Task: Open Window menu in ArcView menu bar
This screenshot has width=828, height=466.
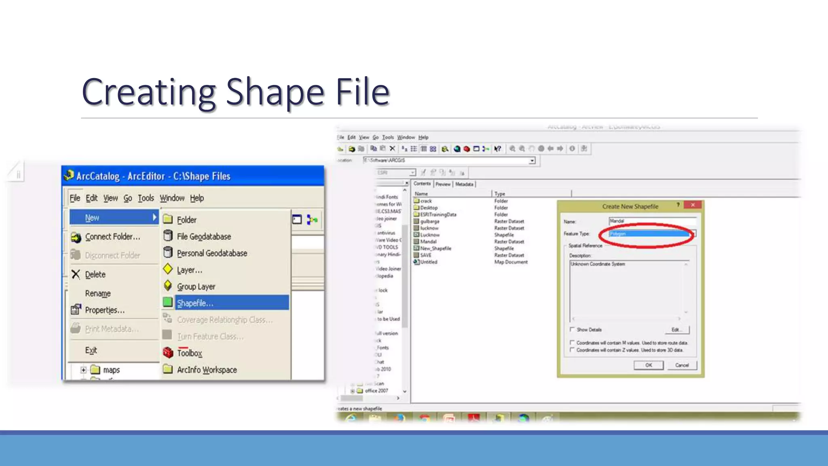Action: pyautogui.click(x=406, y=137)
